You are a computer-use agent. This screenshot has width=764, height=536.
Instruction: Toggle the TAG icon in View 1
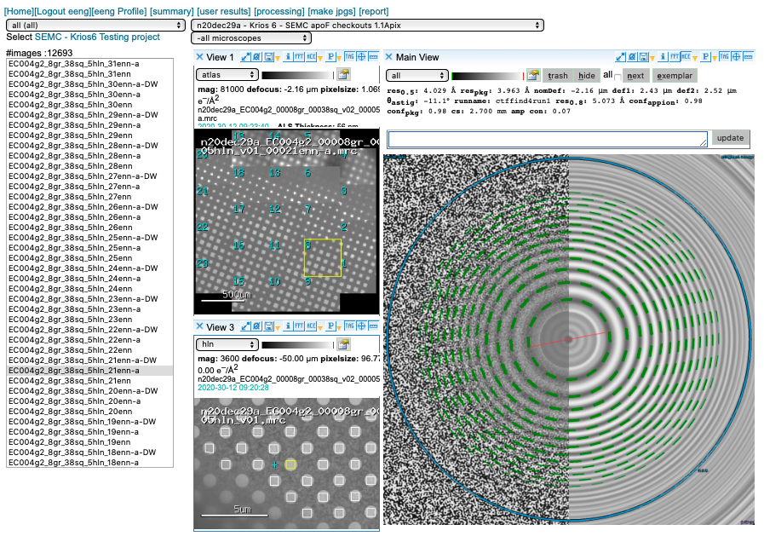click(x=349, y=57)
